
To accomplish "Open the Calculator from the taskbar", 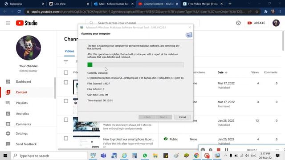I will pos(134,156).
